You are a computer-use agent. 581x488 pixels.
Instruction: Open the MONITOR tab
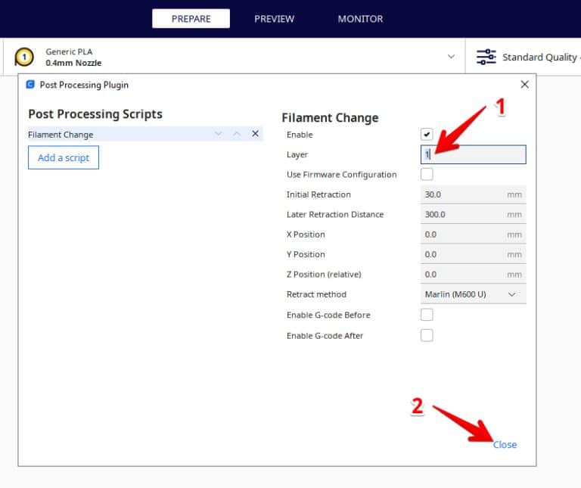click(360, 19)
